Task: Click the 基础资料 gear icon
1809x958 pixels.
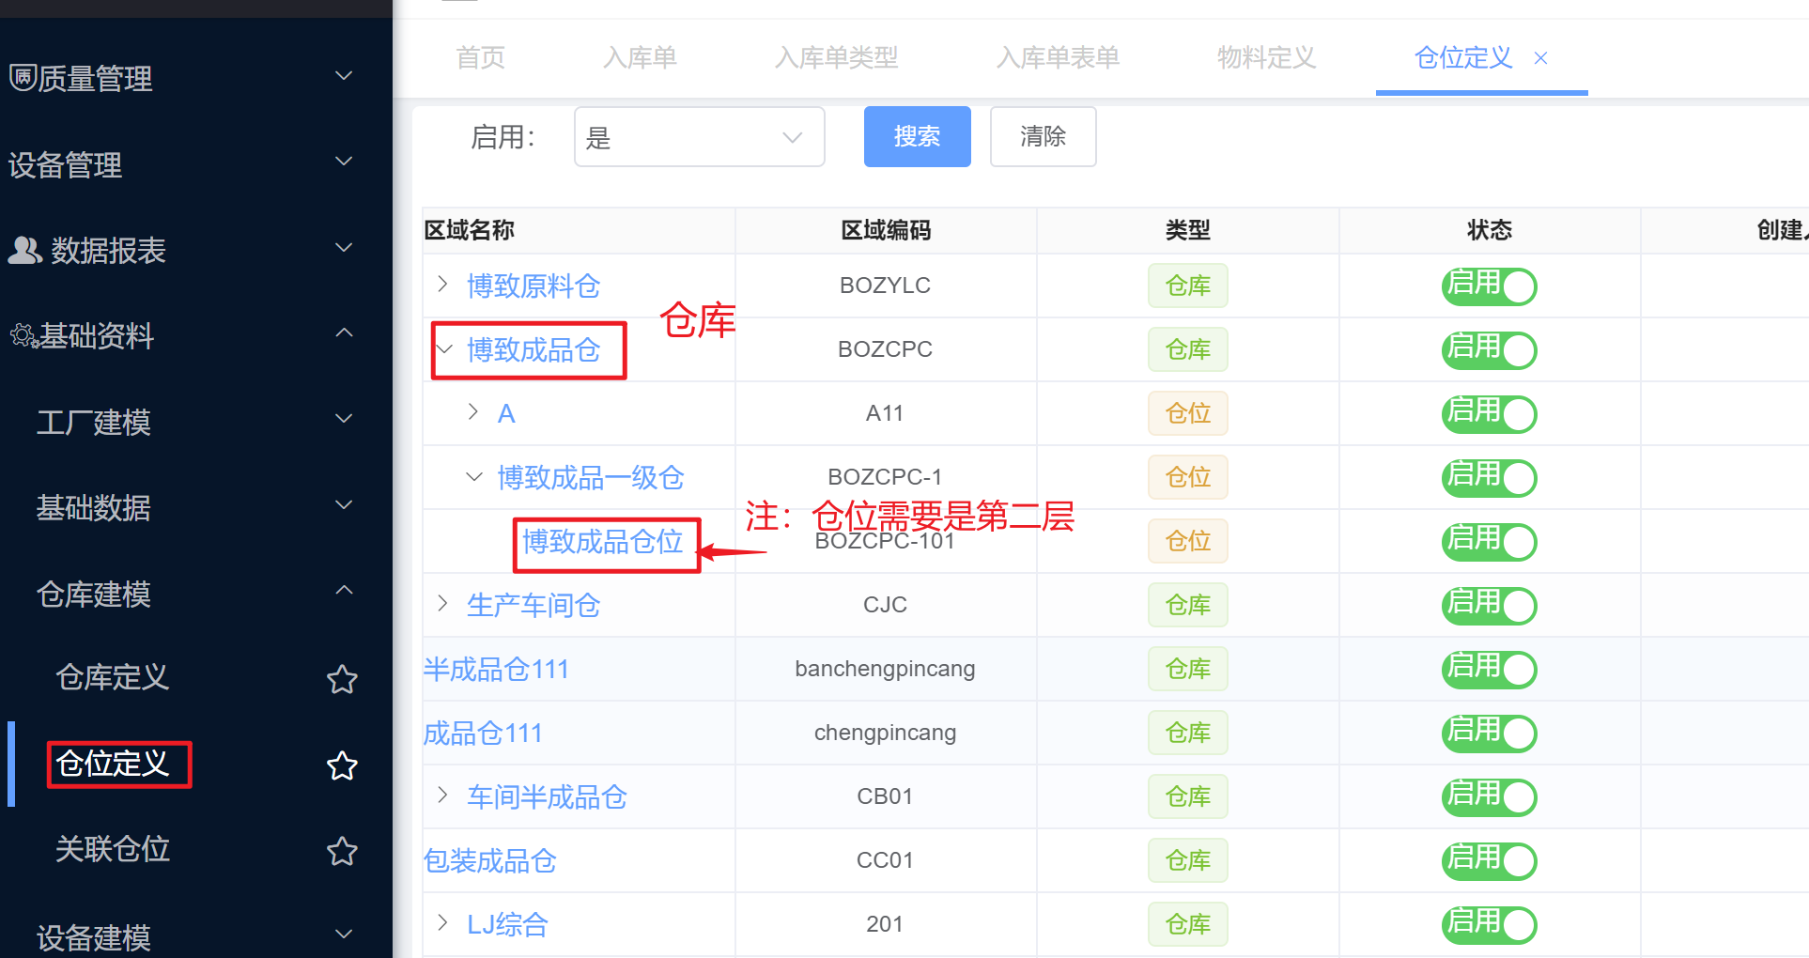Action: pyautogui.click(x=23, y=335)
